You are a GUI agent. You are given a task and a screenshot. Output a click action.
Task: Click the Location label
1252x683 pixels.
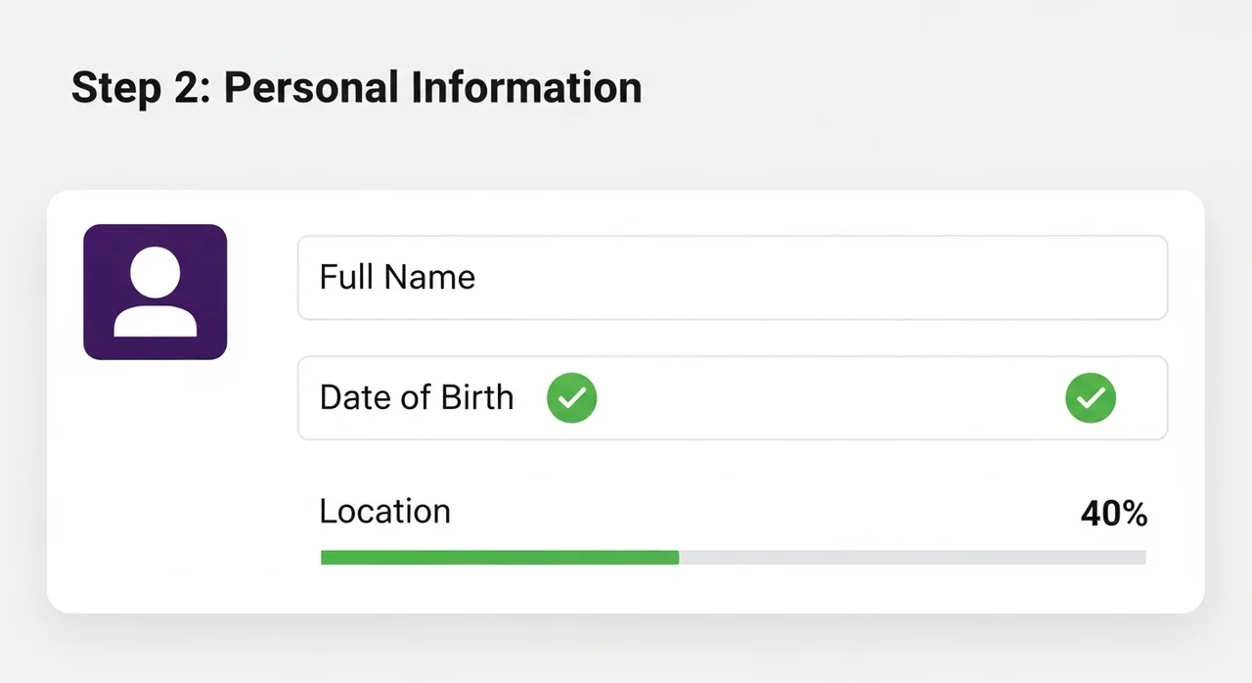[x=384, y=512]
